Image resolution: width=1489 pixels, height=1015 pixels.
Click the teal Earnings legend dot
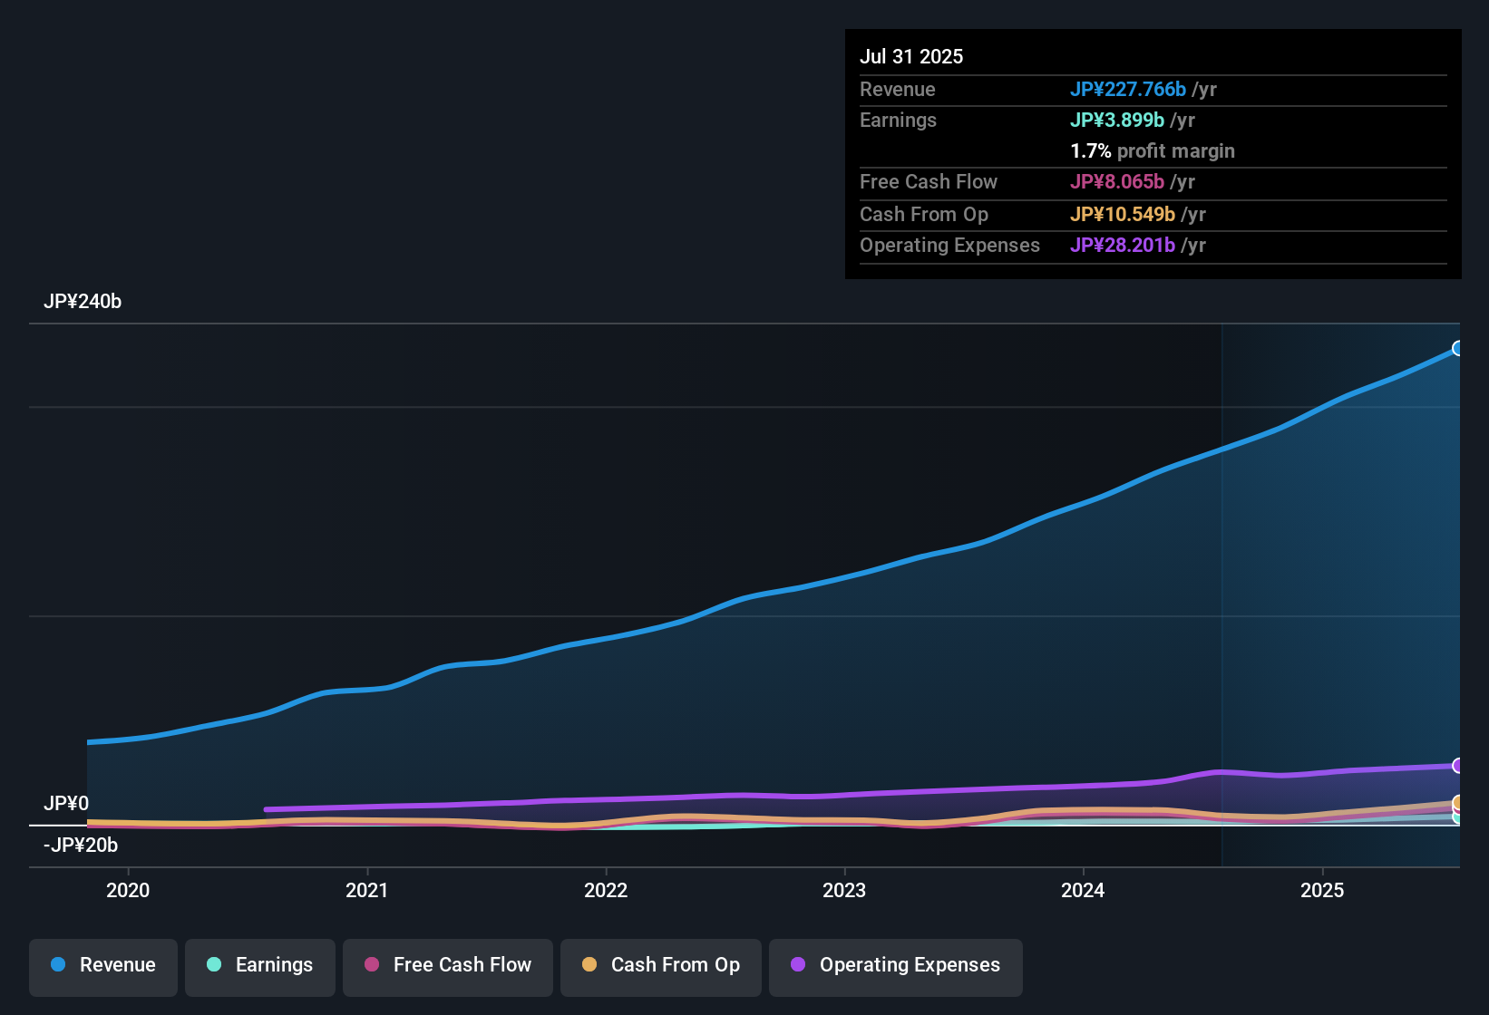pos(214,966)
